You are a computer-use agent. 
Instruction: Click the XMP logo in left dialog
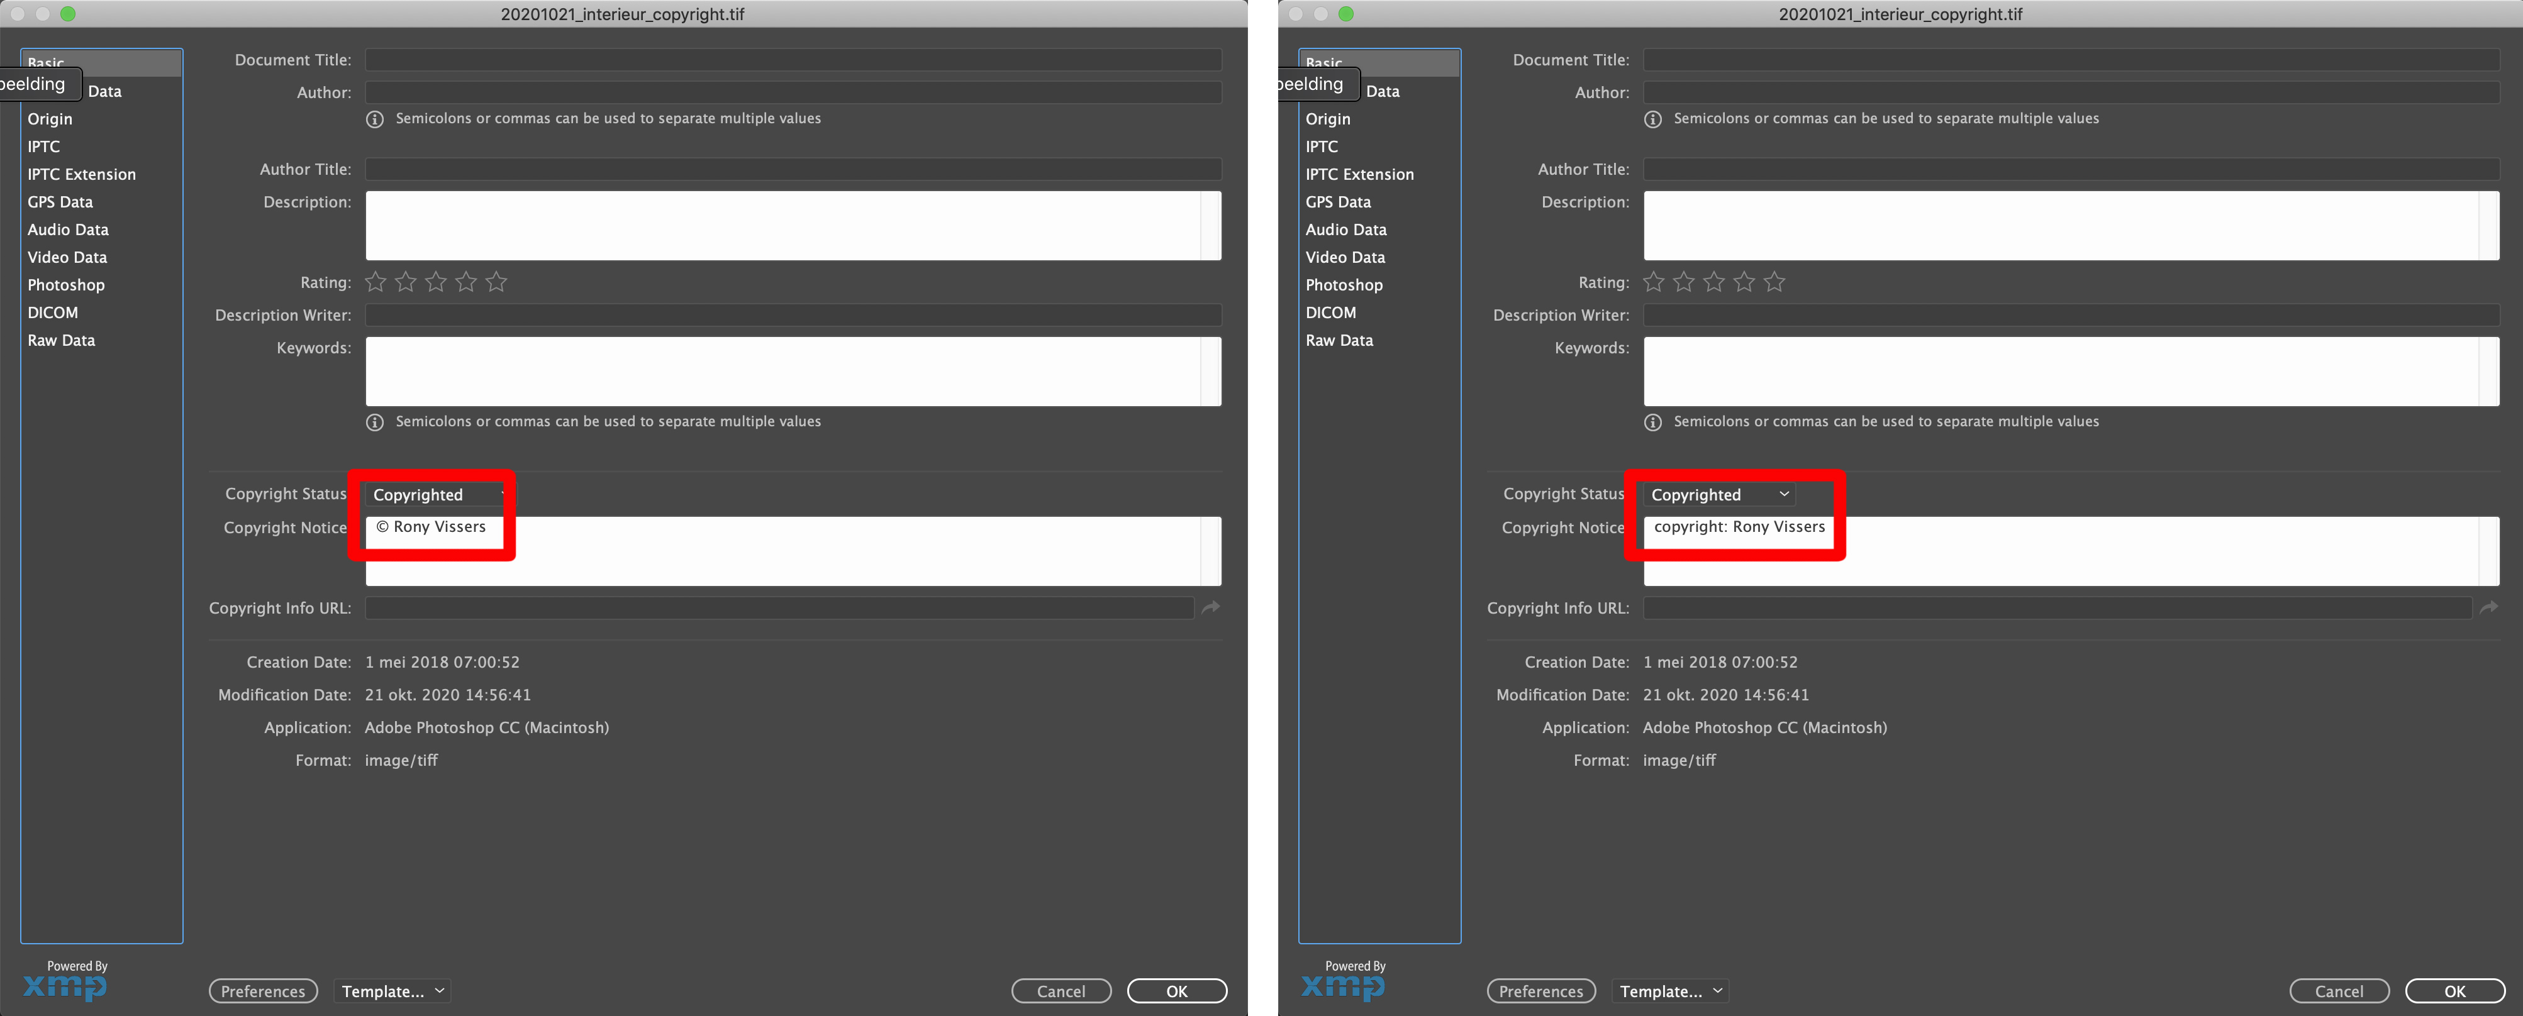pyautogui.click(x=65, y=986)
